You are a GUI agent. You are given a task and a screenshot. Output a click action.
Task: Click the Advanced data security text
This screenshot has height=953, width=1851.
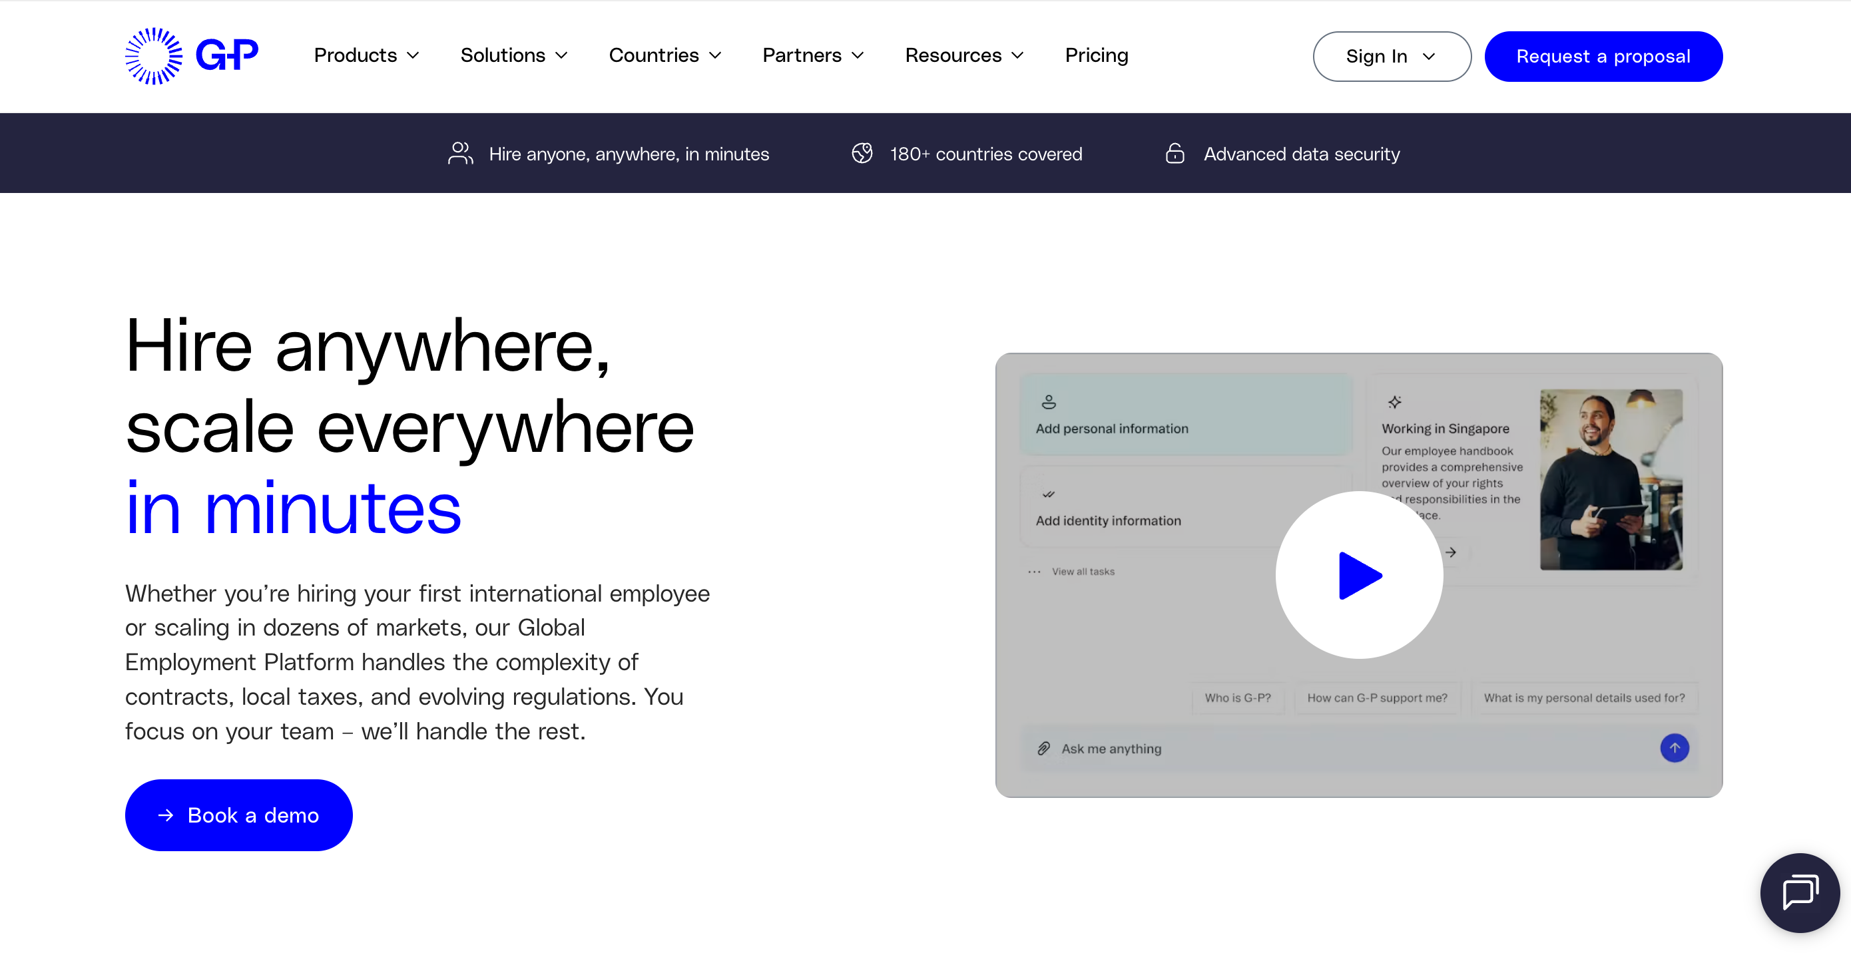click(x=1301, y=154)
